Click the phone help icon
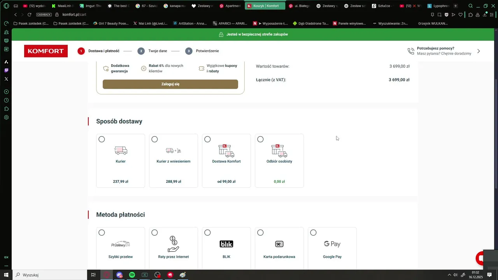The width and height of the screenshot is (498, 280). pos(411,51)
